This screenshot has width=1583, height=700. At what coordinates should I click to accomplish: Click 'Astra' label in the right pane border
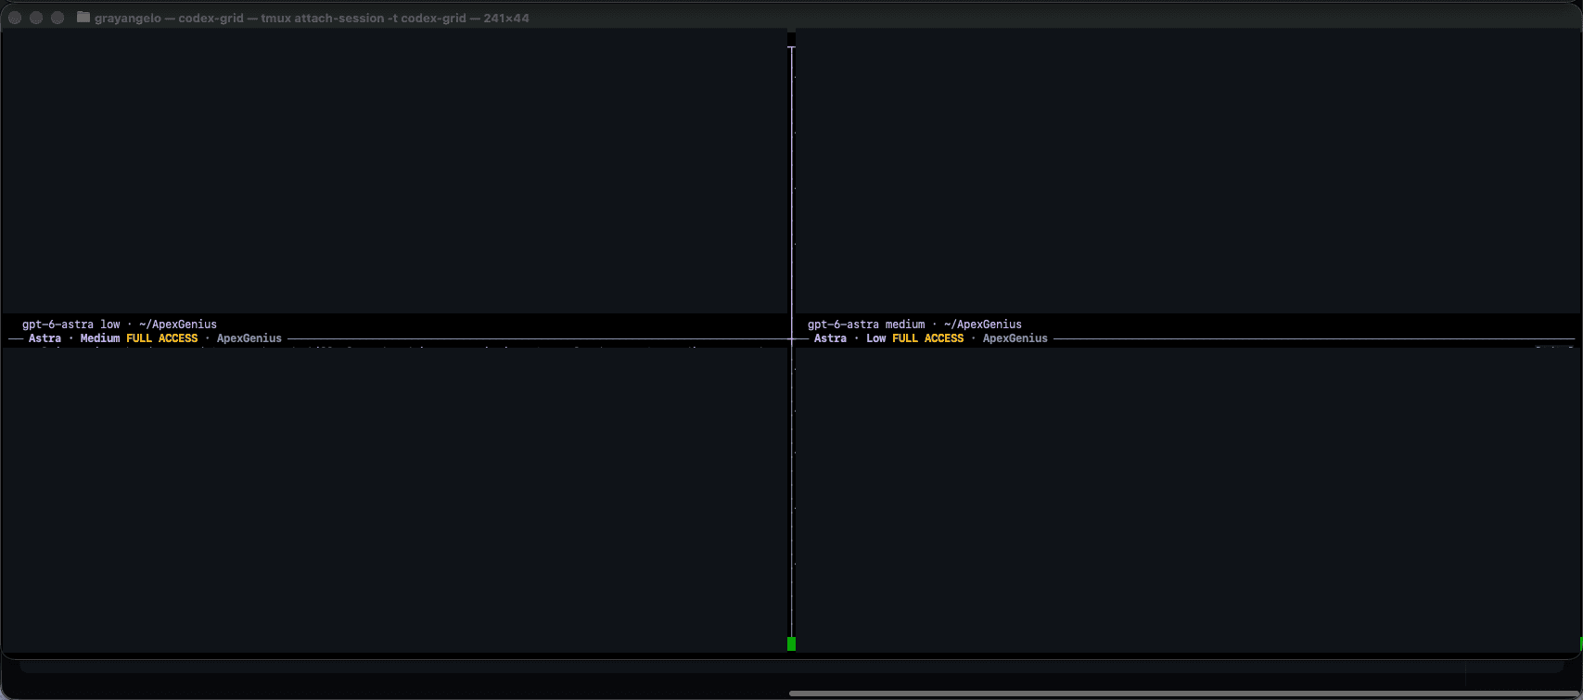[830, 338]
